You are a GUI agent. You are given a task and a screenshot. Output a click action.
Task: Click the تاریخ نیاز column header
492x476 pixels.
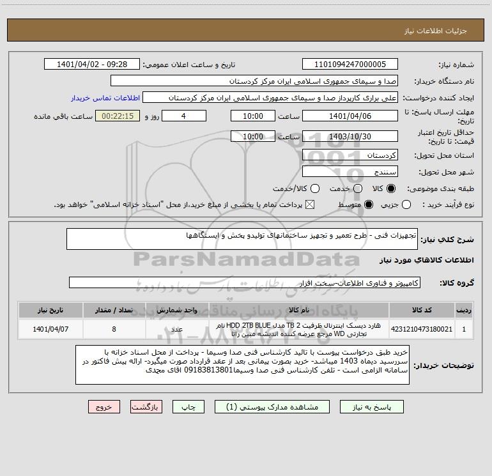(50, 310)
